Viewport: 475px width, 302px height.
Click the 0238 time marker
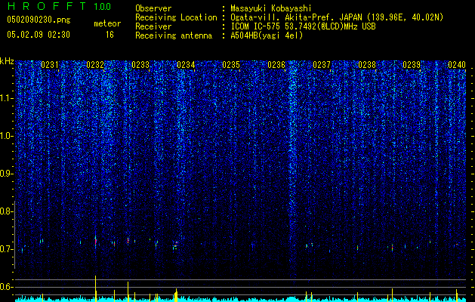click(367, 65)
